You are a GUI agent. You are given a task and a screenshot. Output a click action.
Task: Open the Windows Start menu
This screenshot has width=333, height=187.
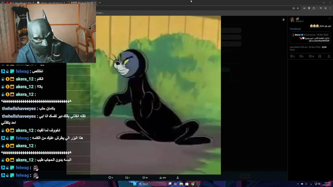(x=135, y=184)
